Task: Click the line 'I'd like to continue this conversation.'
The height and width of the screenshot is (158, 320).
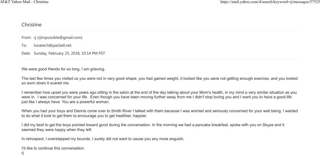Action: (x=53, y=148)
